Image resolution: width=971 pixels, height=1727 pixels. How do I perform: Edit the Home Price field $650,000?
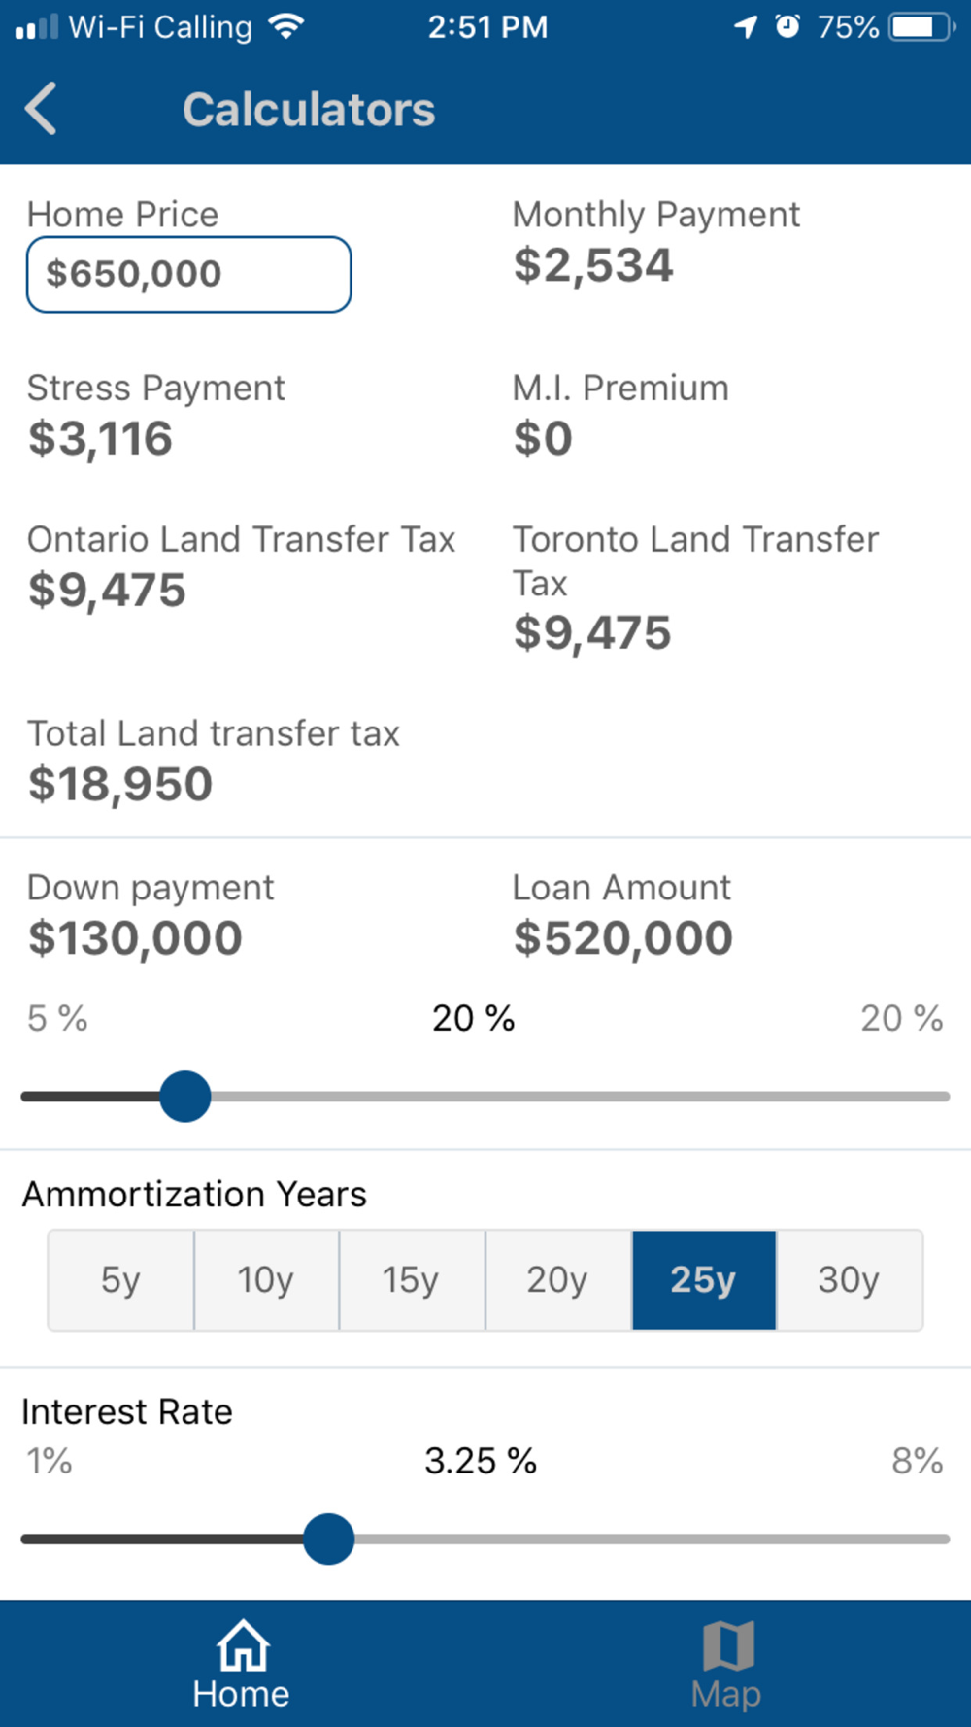188,274
